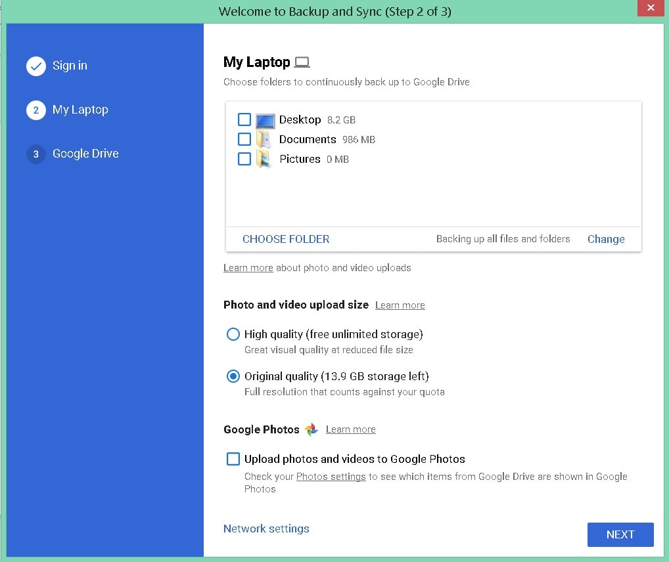This screenshot has height=562, width=669.
Task: Open Network settings
Action: tap(266, 529)
